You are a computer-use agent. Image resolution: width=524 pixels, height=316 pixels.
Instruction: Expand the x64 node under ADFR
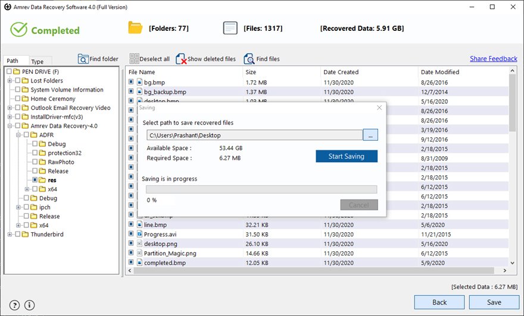[x=27, y=189]
